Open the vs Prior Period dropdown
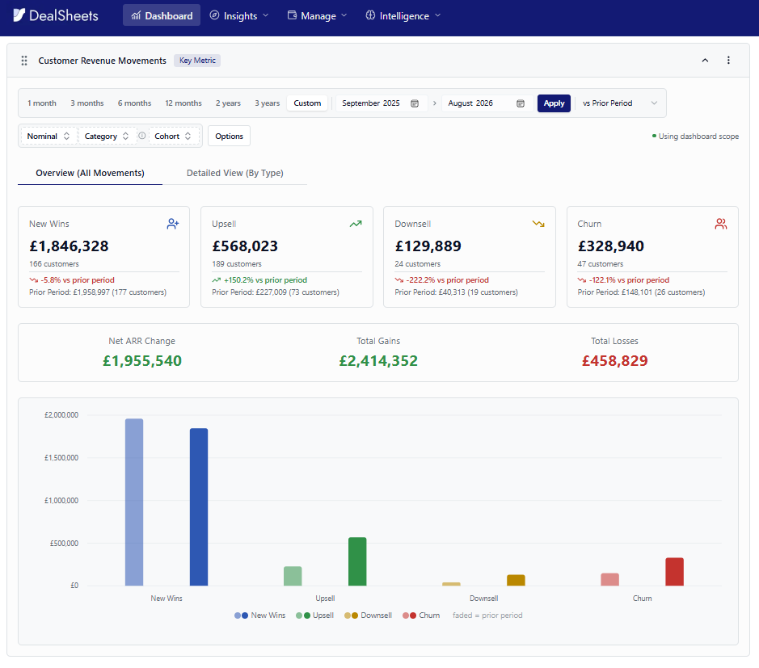 coord(620,103)
